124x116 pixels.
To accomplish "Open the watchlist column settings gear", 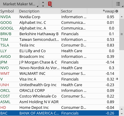I will (x=117, y=11).
